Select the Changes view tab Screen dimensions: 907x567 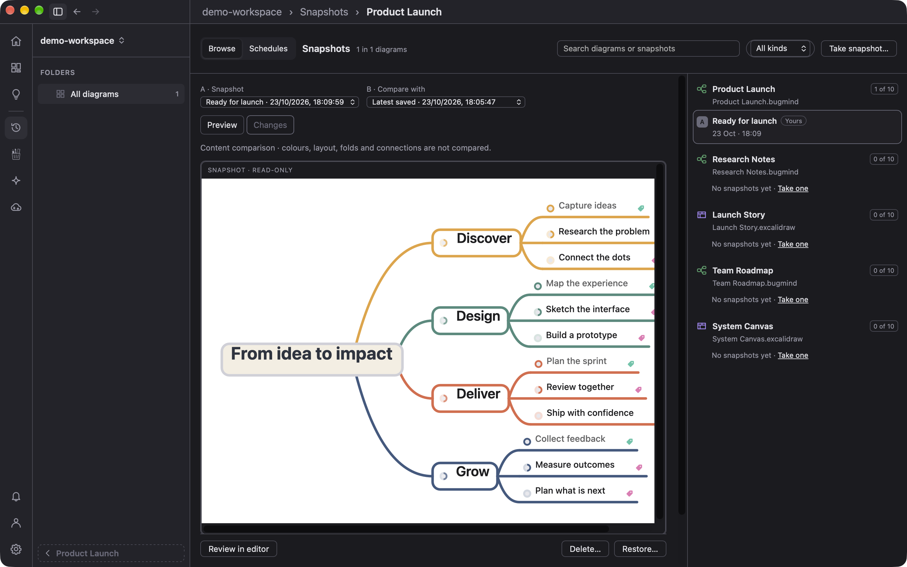tap(270, 125)
